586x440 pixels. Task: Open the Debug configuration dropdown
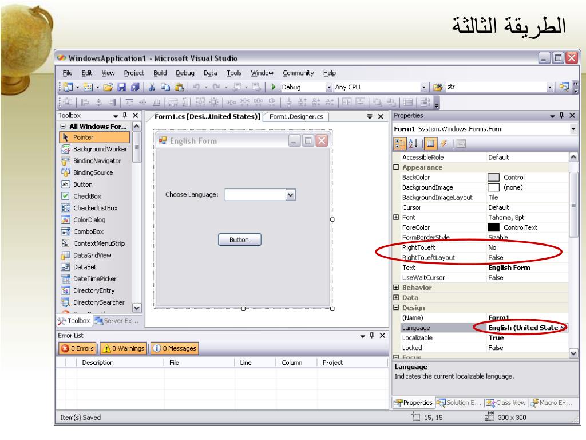pos(329,87)
